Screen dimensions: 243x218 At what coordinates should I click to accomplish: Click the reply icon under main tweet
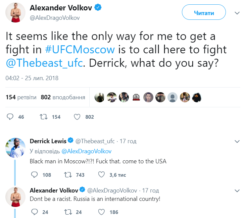(10, 117)
